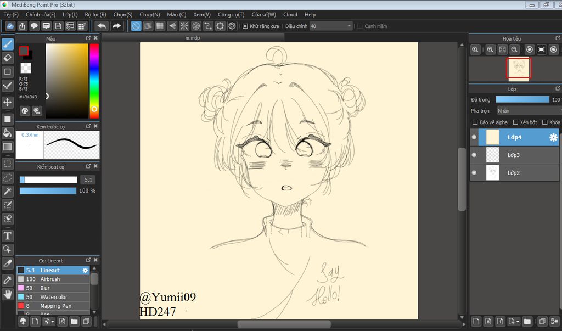562x331 pixels.
Task: Open the add layer dropdown in the layer panel
Action: [514, 321]
